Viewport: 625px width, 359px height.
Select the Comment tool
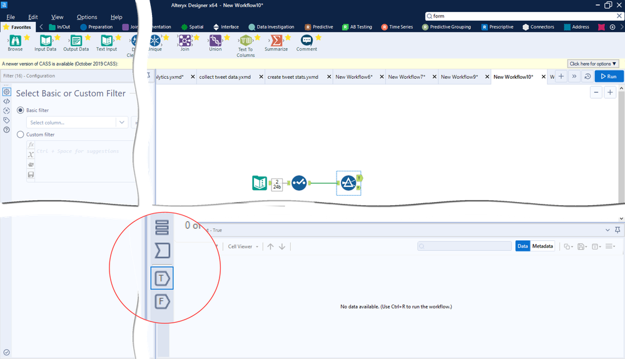tap(307, 43)
